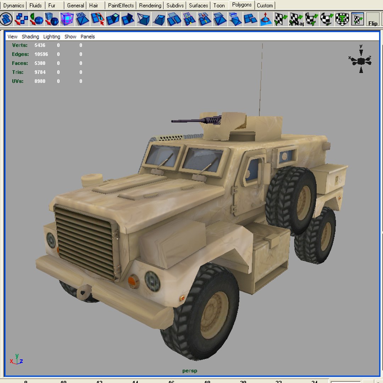Click the Spherical Mapping checker icon
This screenshot has height=383, width=383.
(327, 19)
